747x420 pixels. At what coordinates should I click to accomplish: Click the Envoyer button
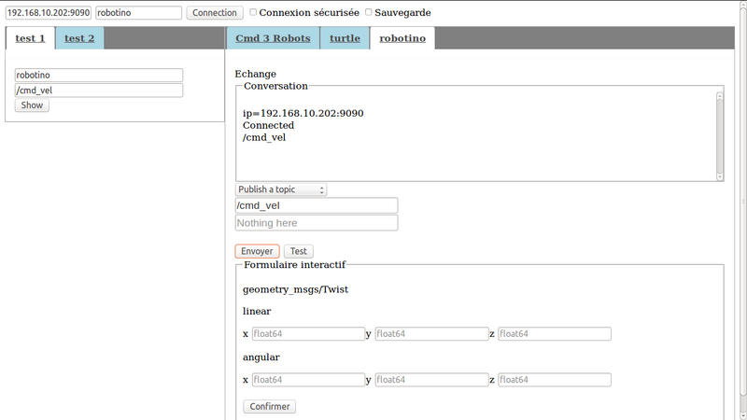[257, 251]
